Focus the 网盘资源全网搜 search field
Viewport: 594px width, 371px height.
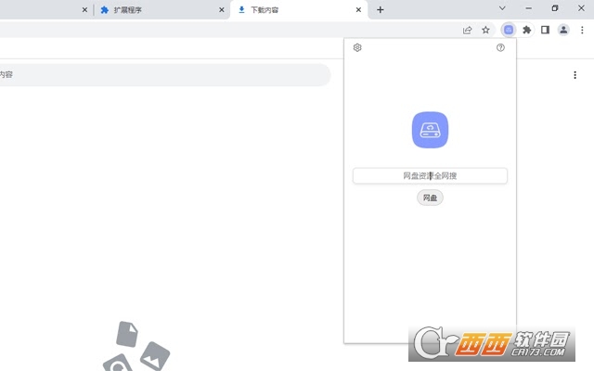(x=430, y=175)
